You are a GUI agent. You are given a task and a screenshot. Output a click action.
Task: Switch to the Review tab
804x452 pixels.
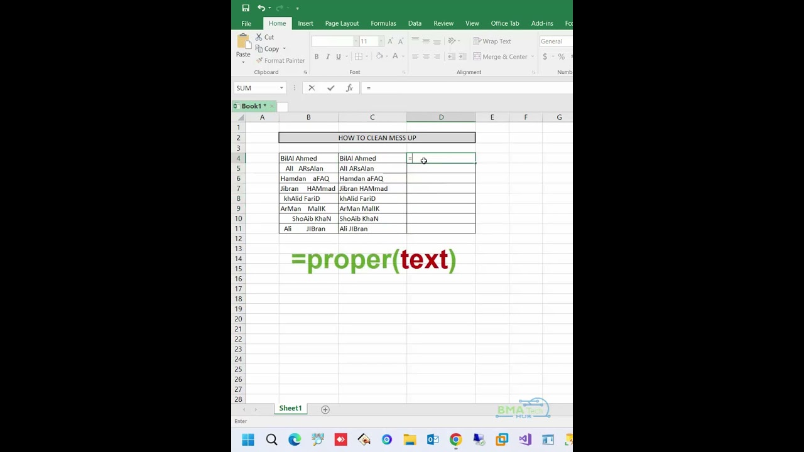click(x=443, y=23)
